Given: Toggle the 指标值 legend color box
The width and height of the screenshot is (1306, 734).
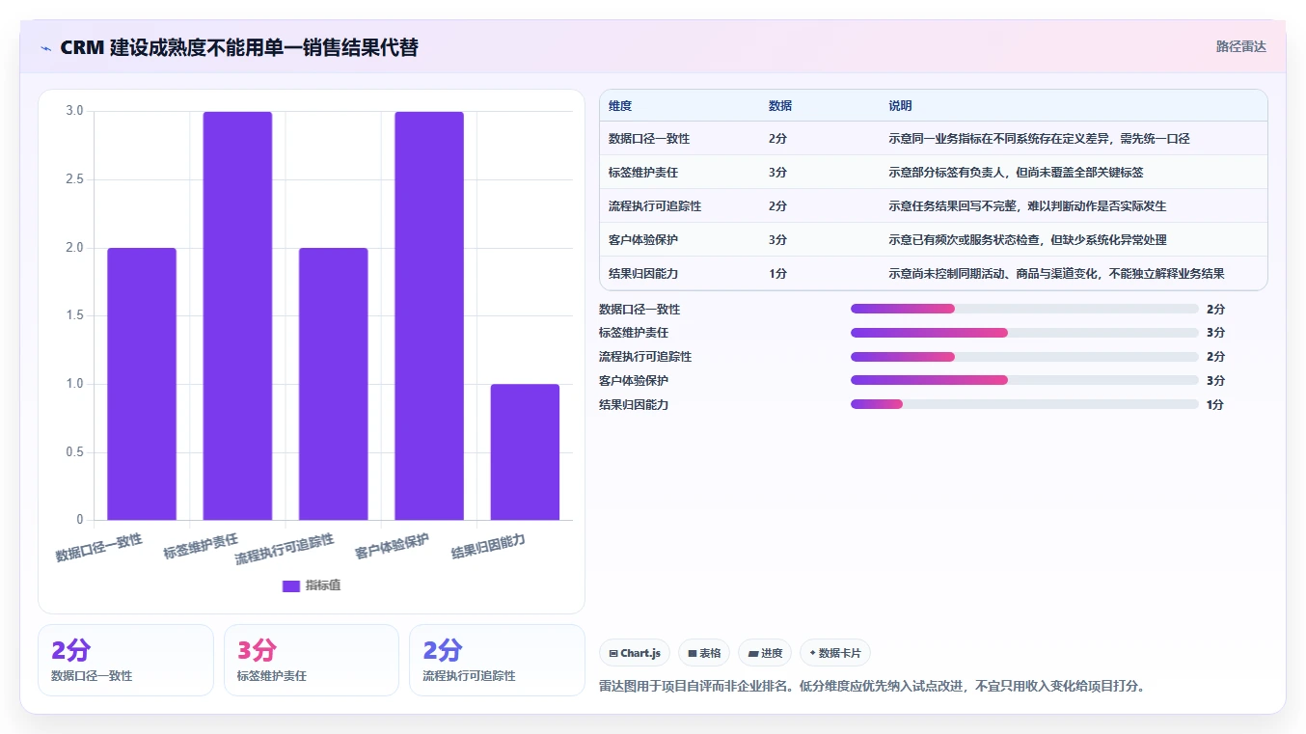Looking at the screenshot, I should click(x=291, y=585).
